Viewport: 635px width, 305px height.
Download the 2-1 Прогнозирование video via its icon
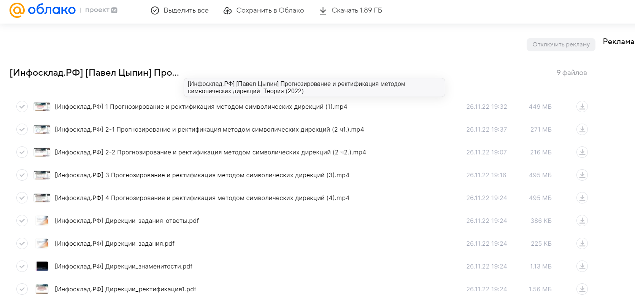pos(582,129)
